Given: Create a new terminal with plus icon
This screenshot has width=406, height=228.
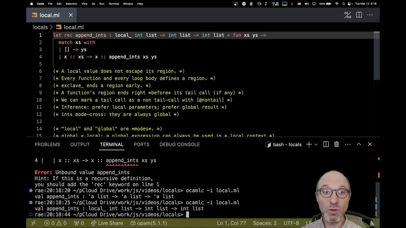Looking at the screenshot, I should coord(309,144).
